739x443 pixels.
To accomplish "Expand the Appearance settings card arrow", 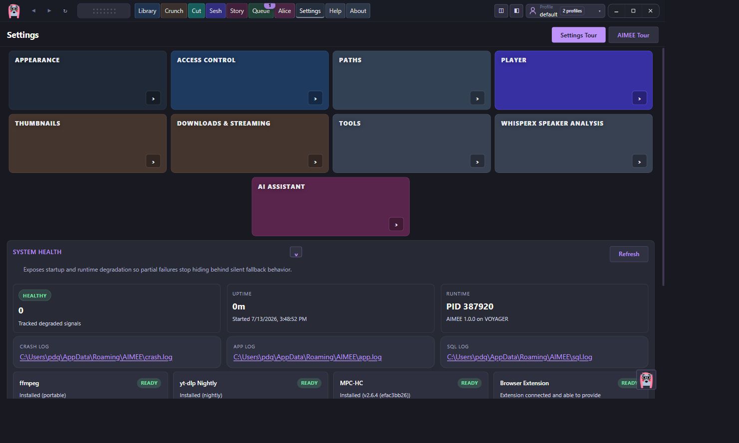I will coord(153,98).
